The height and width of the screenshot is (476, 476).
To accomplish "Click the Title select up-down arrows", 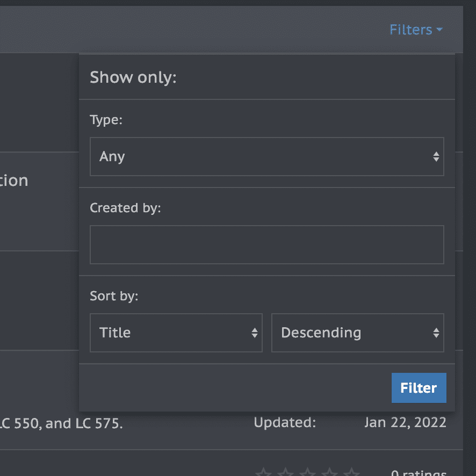I will click(255, 333).
